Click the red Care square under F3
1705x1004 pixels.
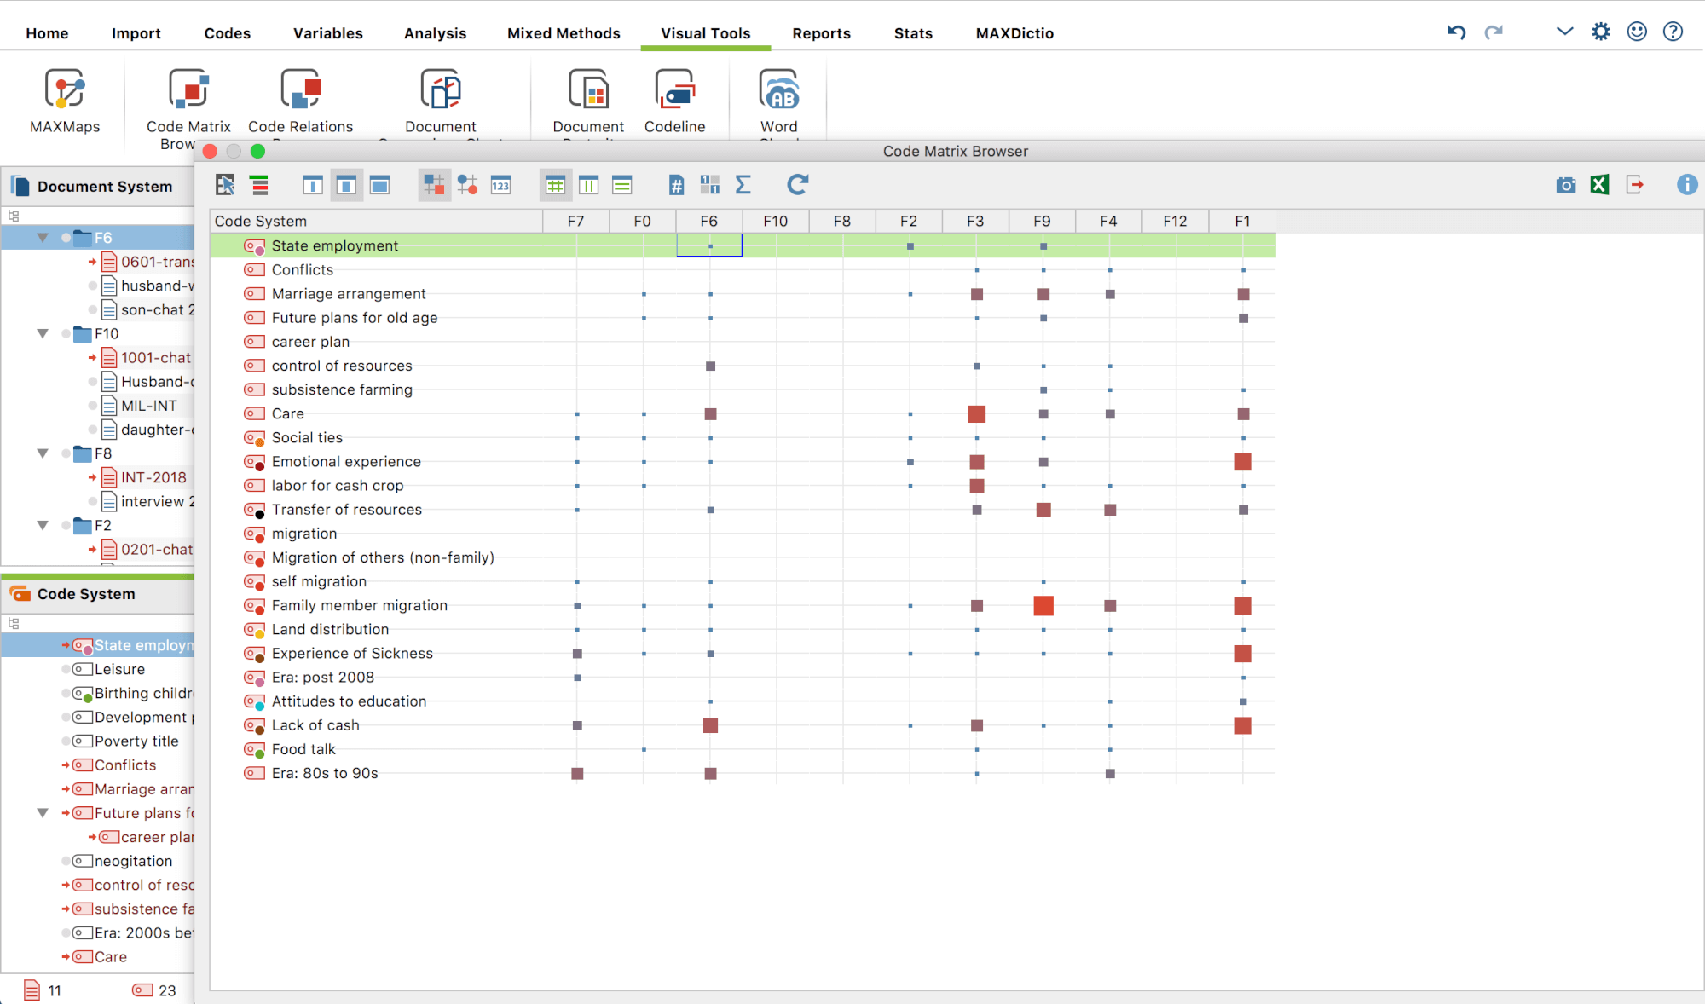[x=977, y=414]
